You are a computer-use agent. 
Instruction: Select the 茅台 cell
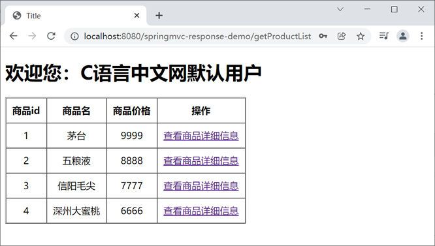76,136
